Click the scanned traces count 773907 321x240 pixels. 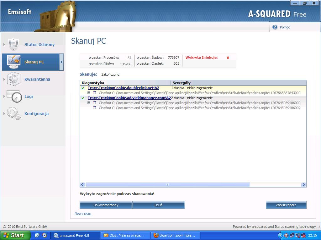click(x=174, y=57)
